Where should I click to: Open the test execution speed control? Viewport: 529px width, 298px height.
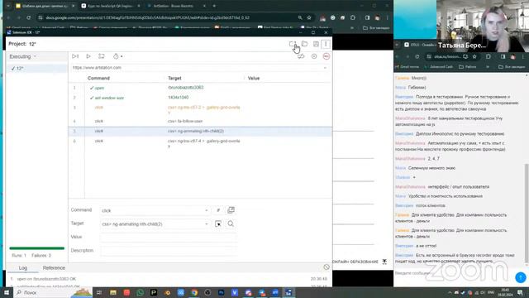(x=117, y=56)
